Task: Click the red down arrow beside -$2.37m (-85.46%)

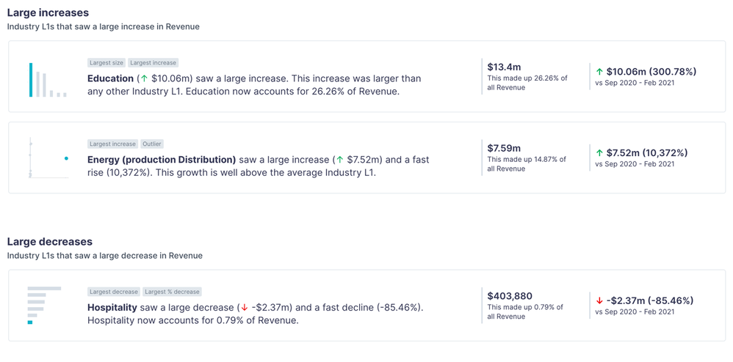Action: coord(599,300)
